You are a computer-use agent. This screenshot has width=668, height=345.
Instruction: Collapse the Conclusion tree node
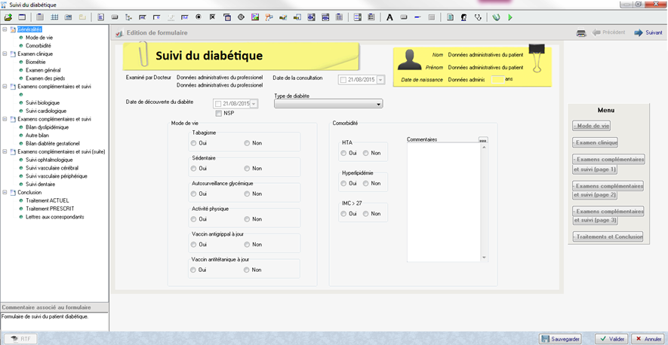5,192
